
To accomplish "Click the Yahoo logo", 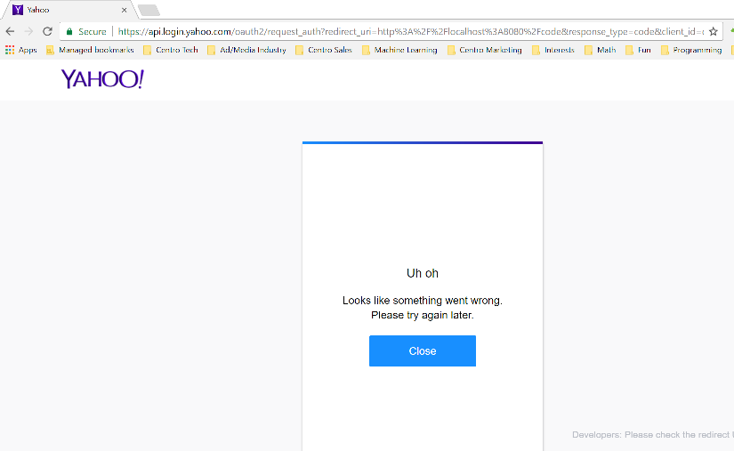I will coord(102,79).
